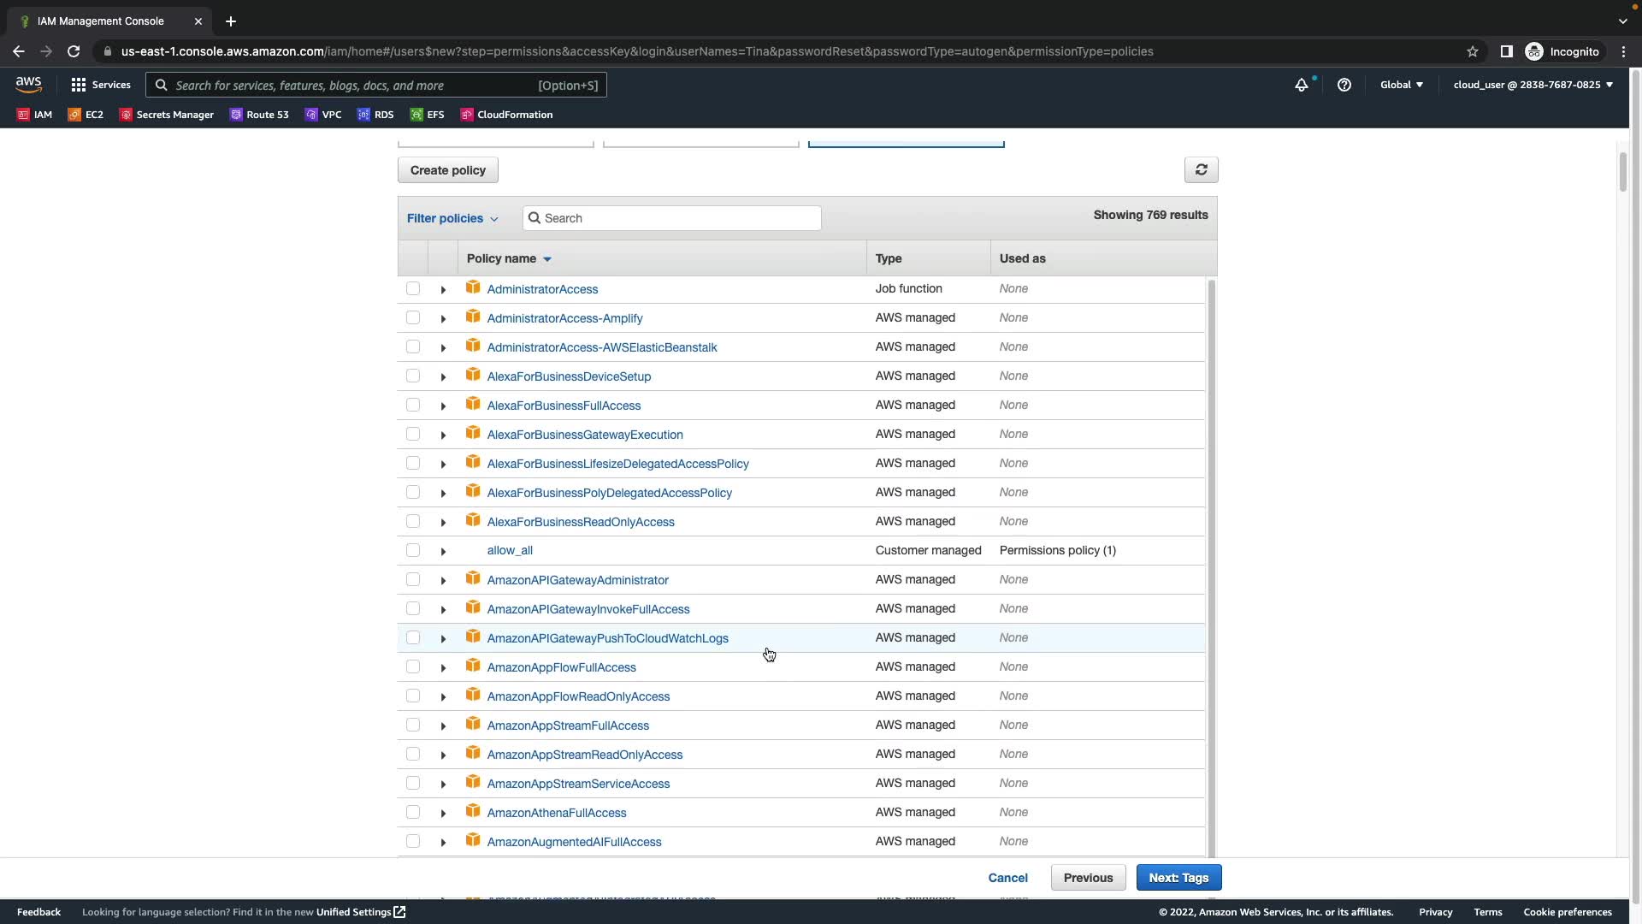Bookmark this page with star icon
This screenshot has height=924, width=1642.
(1472, 51)
